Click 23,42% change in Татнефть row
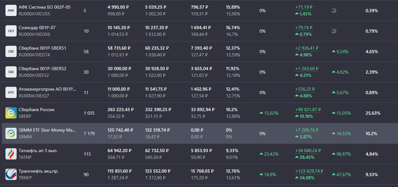The image size is (398, 187). tap(269, 154)
